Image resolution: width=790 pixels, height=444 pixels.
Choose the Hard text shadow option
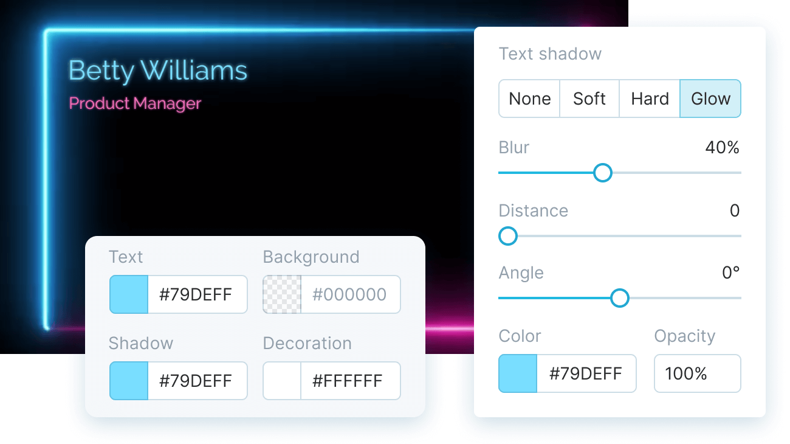pos(650,99)
